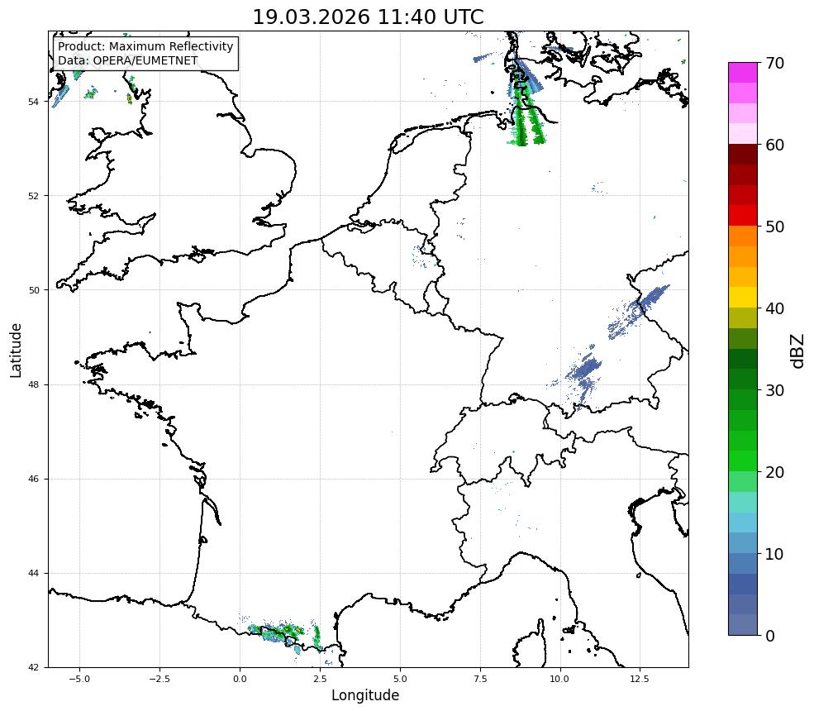Click the colorbar tick label 10
The image size is (814, 711).
[x=774, y=554]
